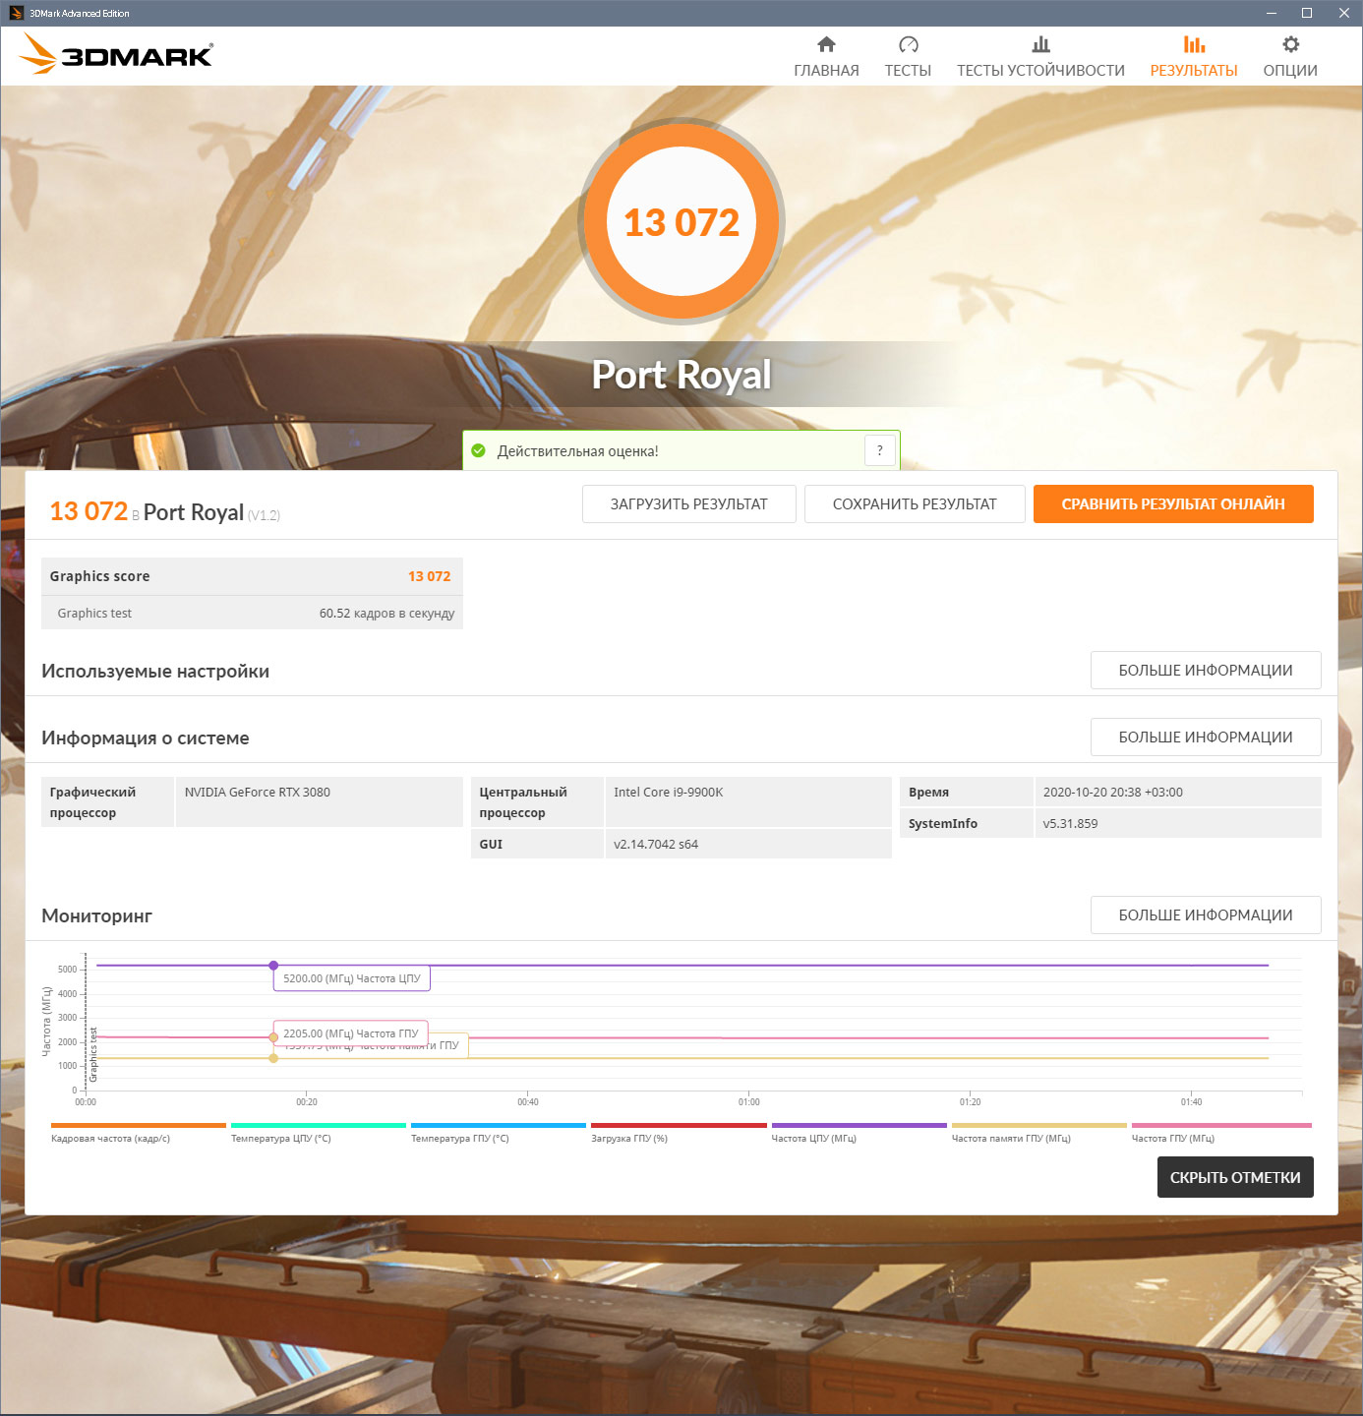This screenshot has width=1363, height=1416.
Task: Open БОЛЬШЕ ИНФОРМАЦИИ next to Мониторинг
Action: point(1206,914)
